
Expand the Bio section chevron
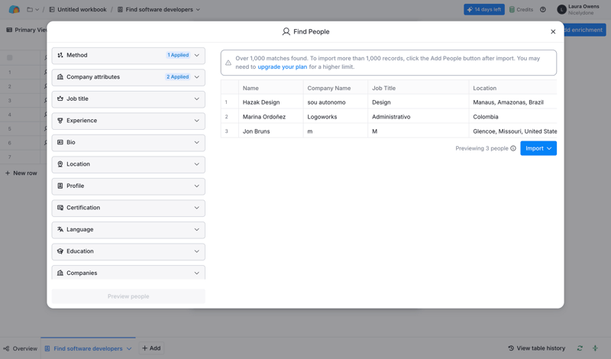pos(197,143)
